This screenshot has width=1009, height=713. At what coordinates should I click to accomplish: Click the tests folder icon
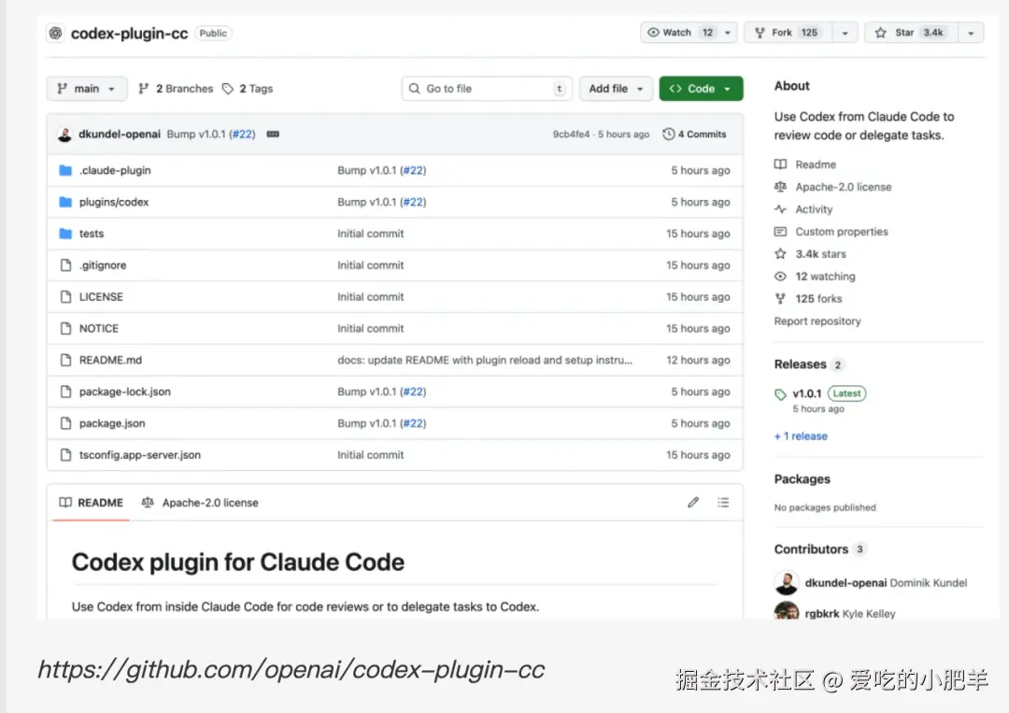pos(65,233)
